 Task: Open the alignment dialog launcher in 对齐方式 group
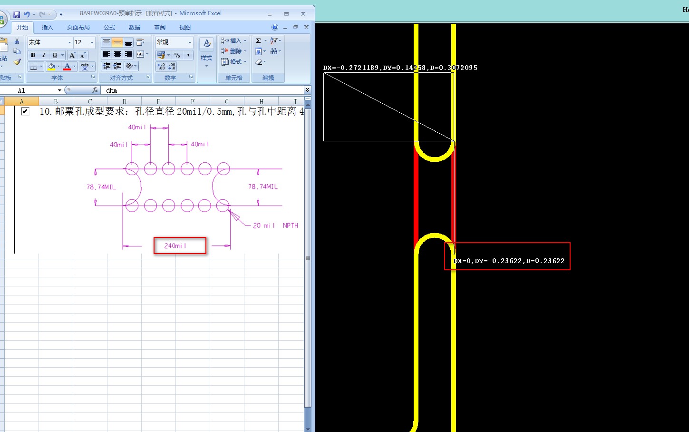coord(148,77)
